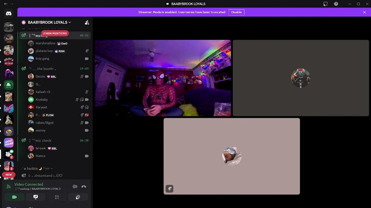Open the ANDII SKWAD server icon
This screenshot has height=208, width=371.
[x=9, y=143]
